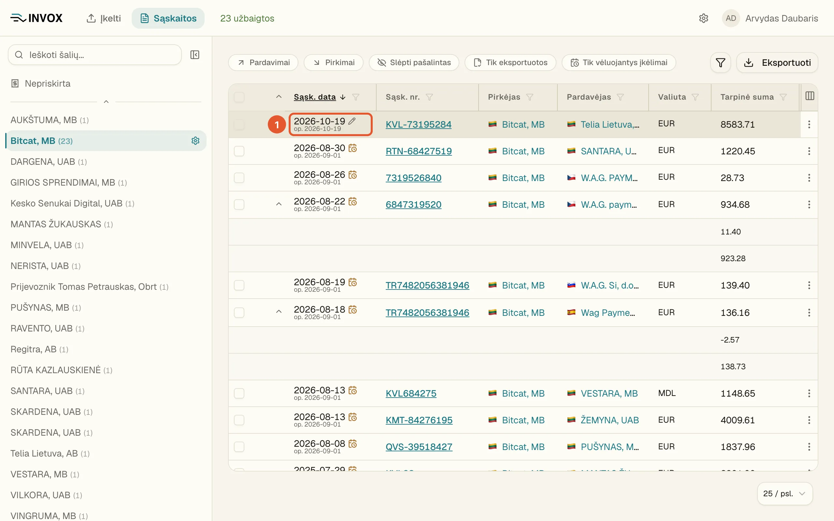This screenshot has height=521, width=834.
Task: Collapse the sidebar panel icon
Action: point(195,55)
